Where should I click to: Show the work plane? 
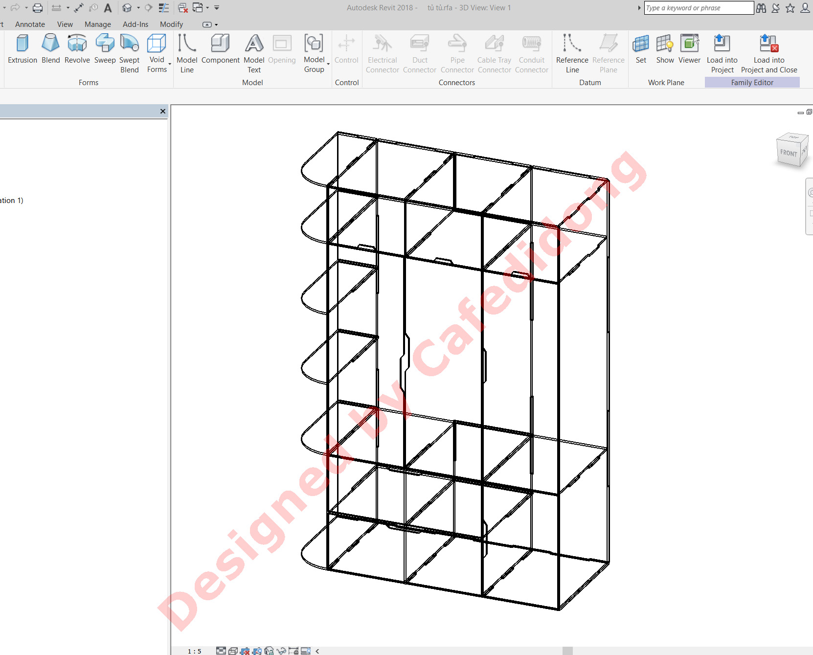coord(665,49)
